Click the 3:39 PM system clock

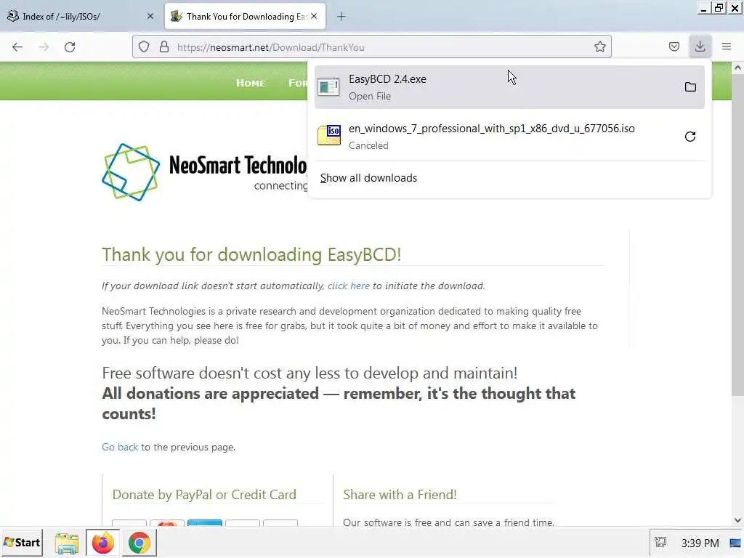coord(700,543)
